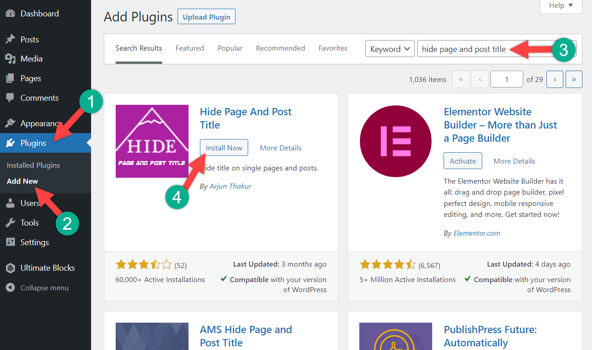Open the Hide Page And Post Title link
This screenshot has height=350, width=592.
click(246, 118)
